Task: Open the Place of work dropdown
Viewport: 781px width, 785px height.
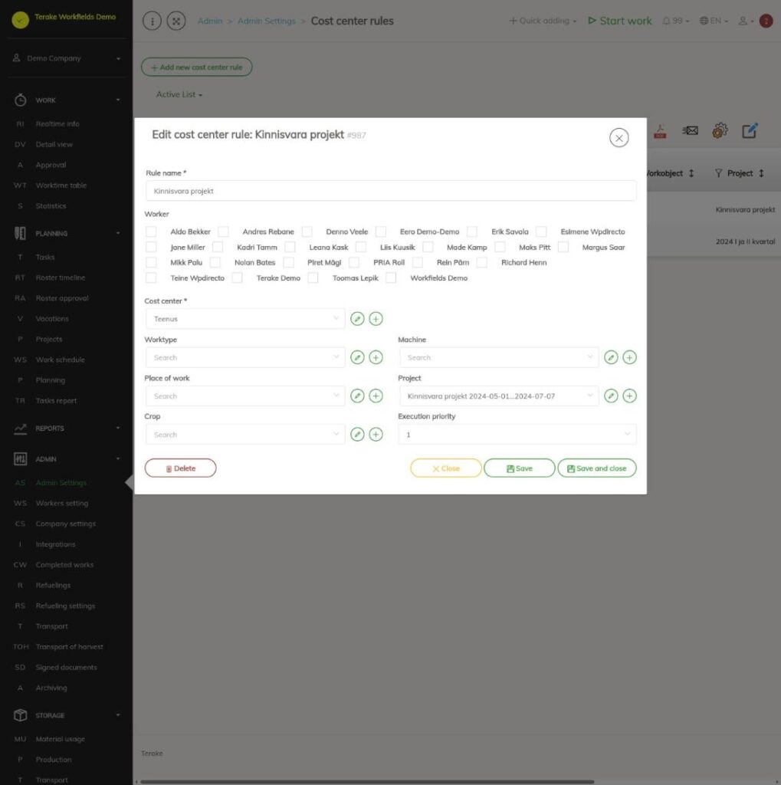Action: click(245, 396)
